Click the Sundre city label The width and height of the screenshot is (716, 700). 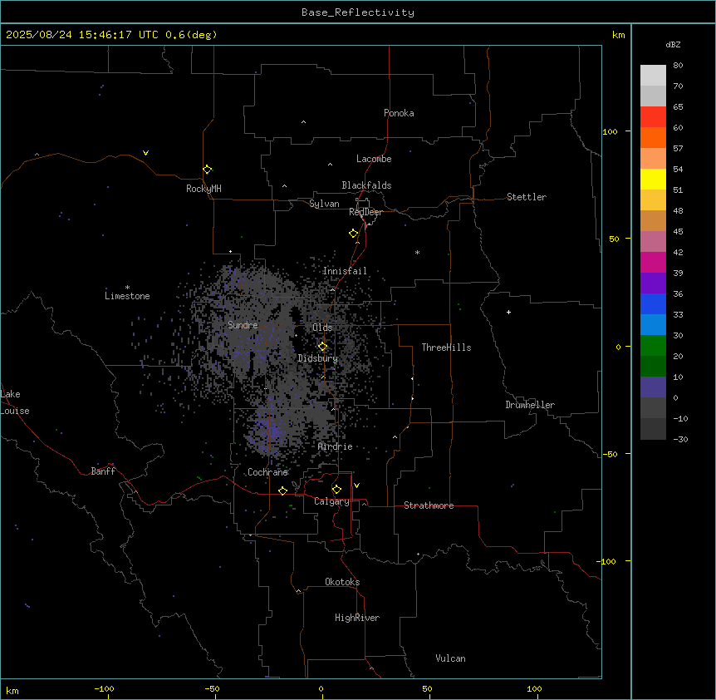(243, 325)
